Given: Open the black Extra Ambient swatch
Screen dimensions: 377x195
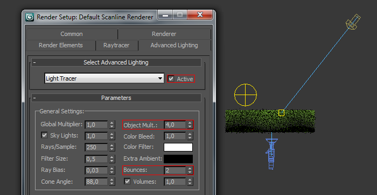Looking at the screenshot, I should (x=178, y=159).
